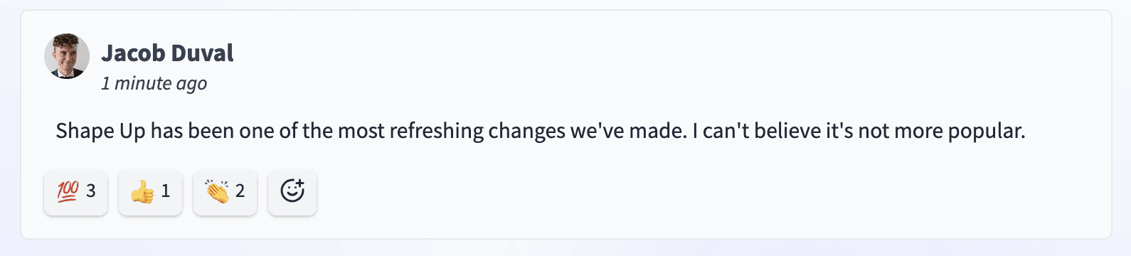The height and width of the screenshot is (256, 1131).
Task: Click the clapping hands emoji icon
Action: coord(217,191)
